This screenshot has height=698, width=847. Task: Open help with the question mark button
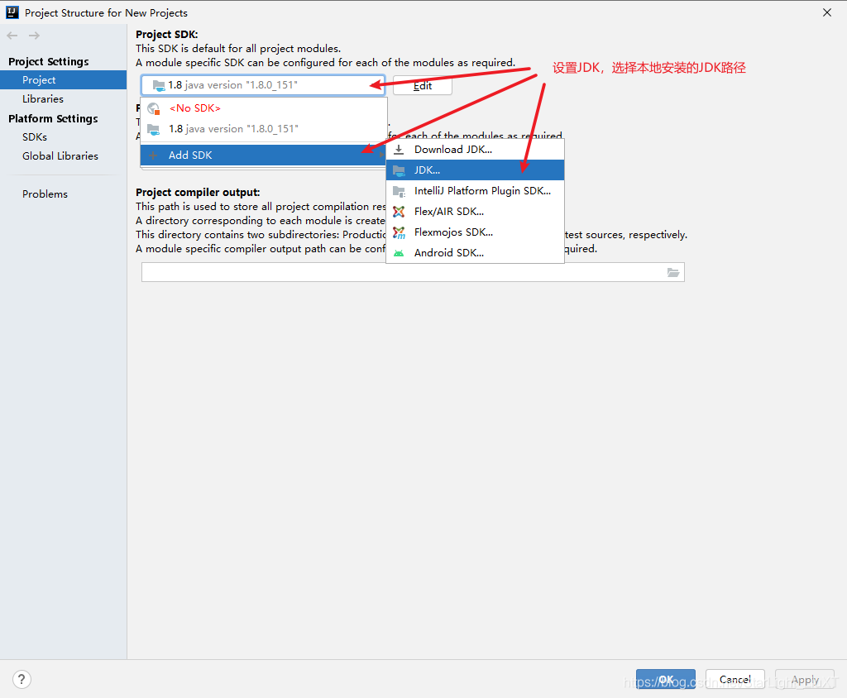(22, 680)
